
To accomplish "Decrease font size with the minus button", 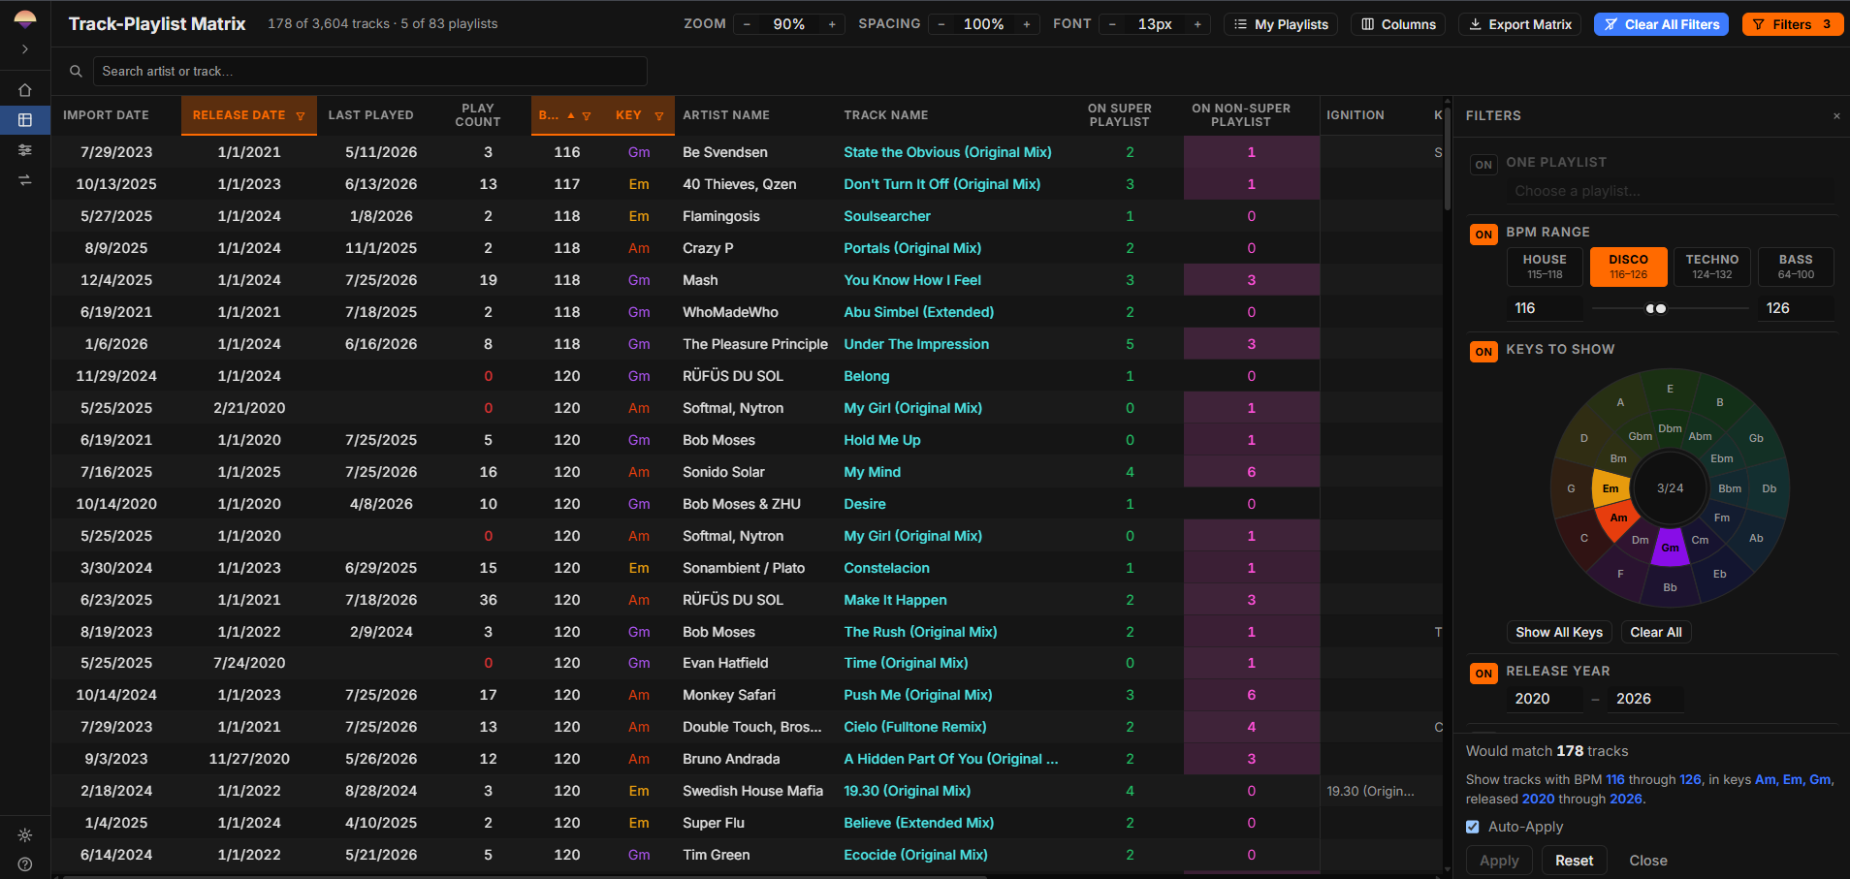I will tap(1112, 24).
